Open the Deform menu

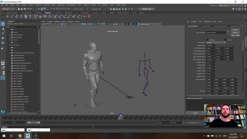pos(93,5)
